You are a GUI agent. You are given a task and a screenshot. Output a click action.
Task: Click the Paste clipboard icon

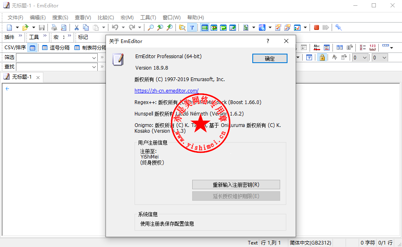click(x=96, y=27)
